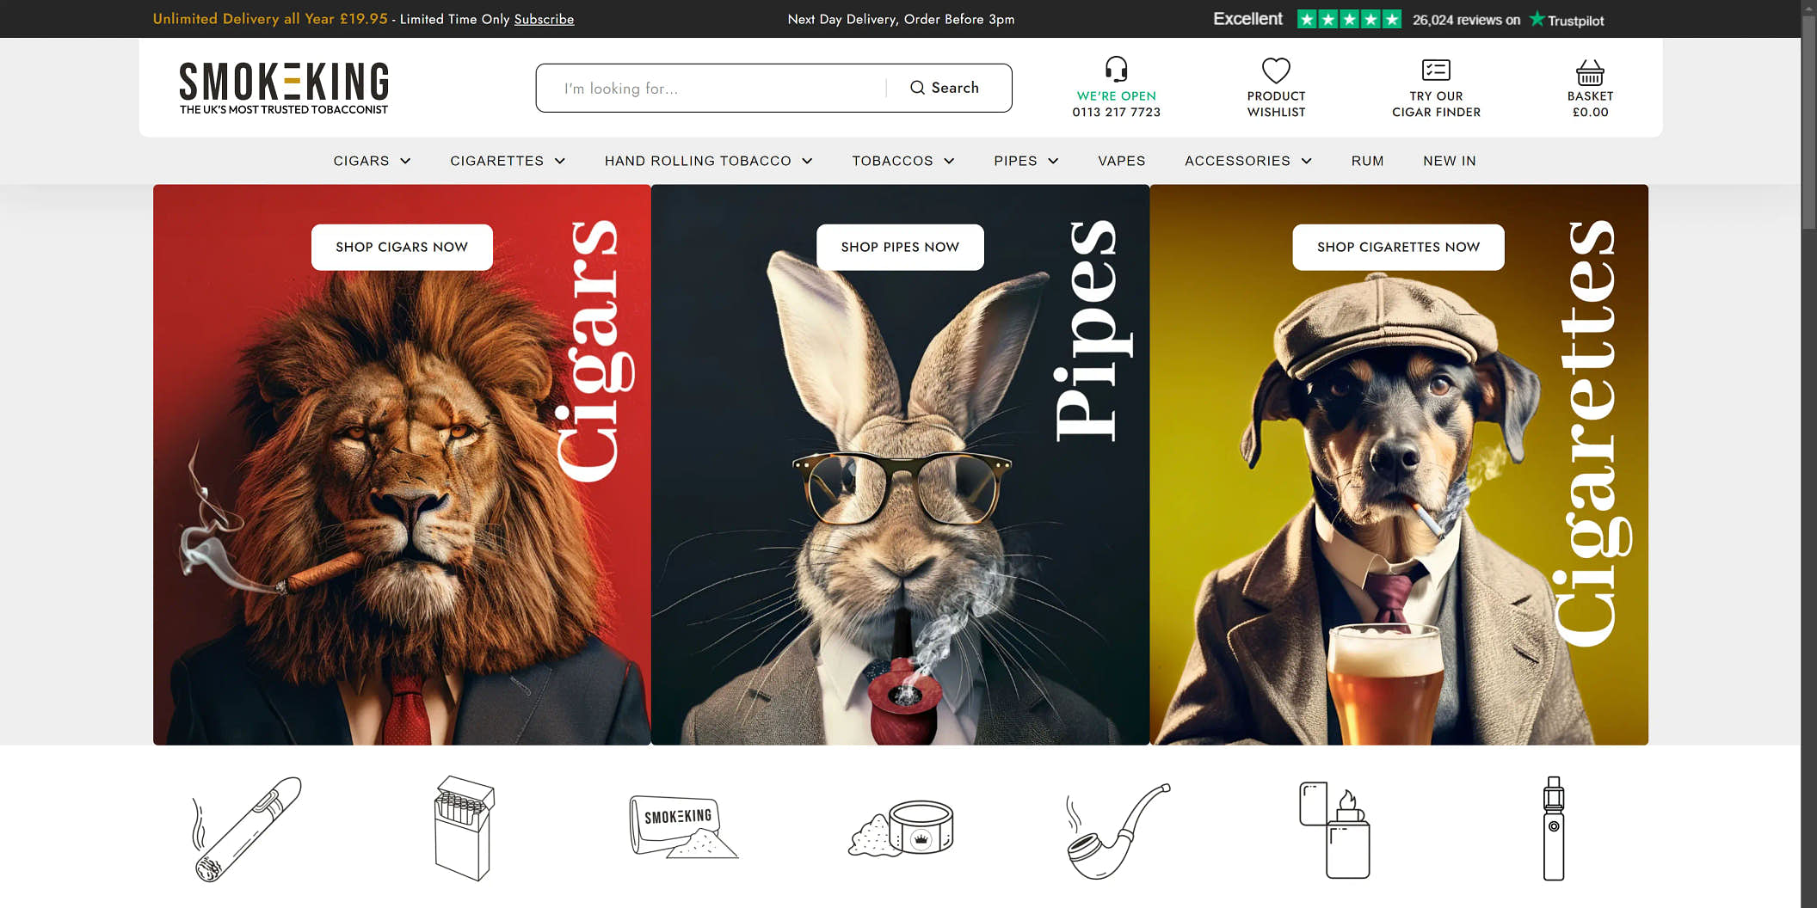Click the Search button text

pyautogui.click(x=955, y=88)
